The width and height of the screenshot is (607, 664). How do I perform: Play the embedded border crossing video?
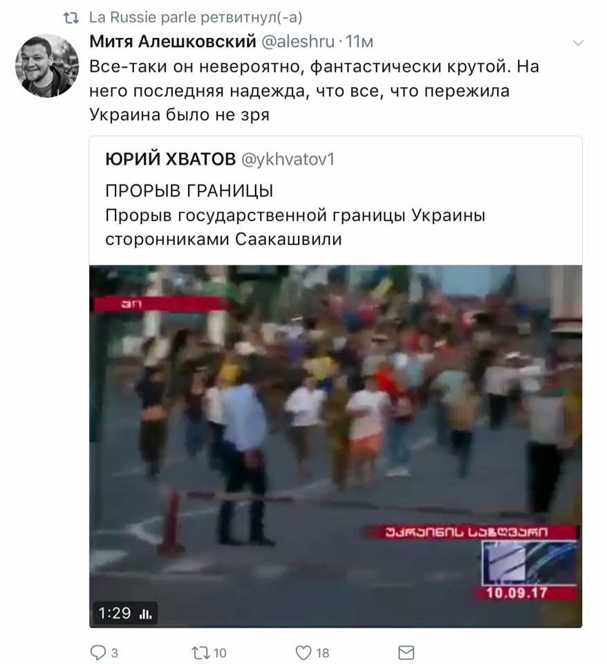tap(336, 446)
